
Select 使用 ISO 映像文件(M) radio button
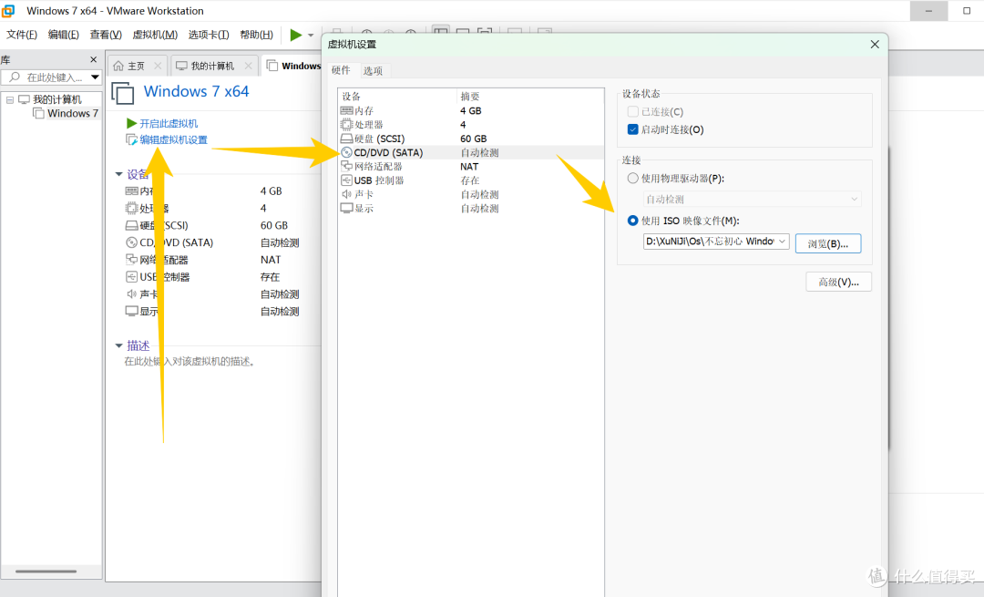632,221
